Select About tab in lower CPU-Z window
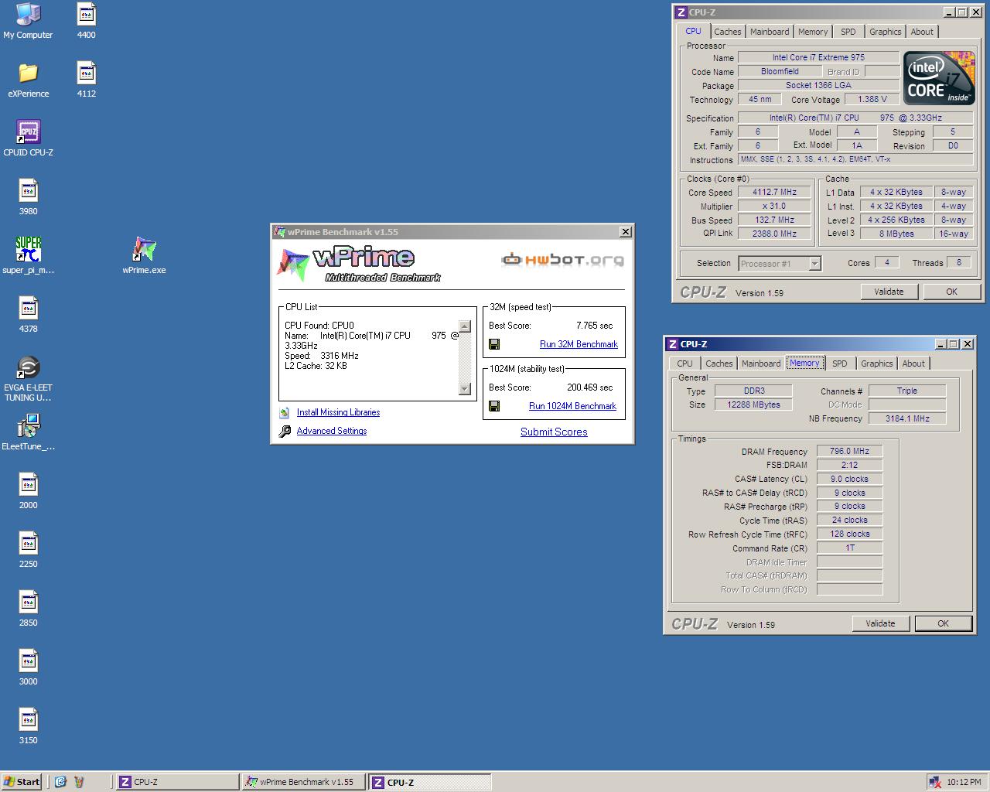Screen dimensions: 990x792 point(913,364)
